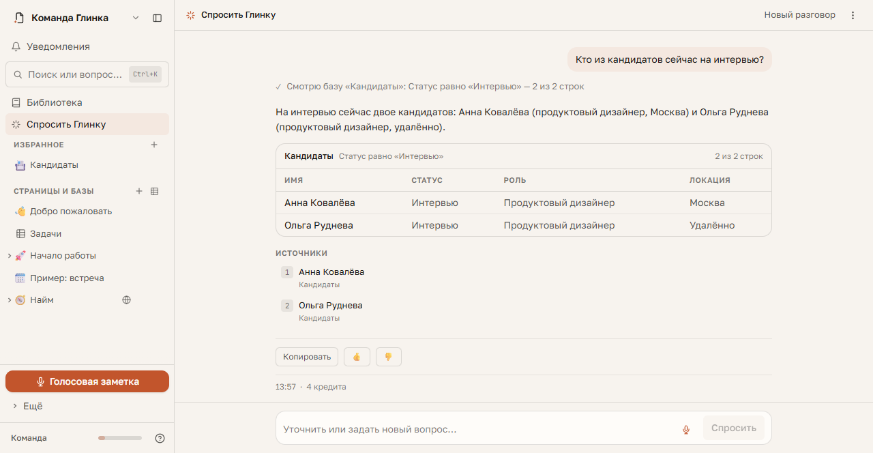Click the Копировать button
Screen dimensions: 873x453
coord(307,357)
